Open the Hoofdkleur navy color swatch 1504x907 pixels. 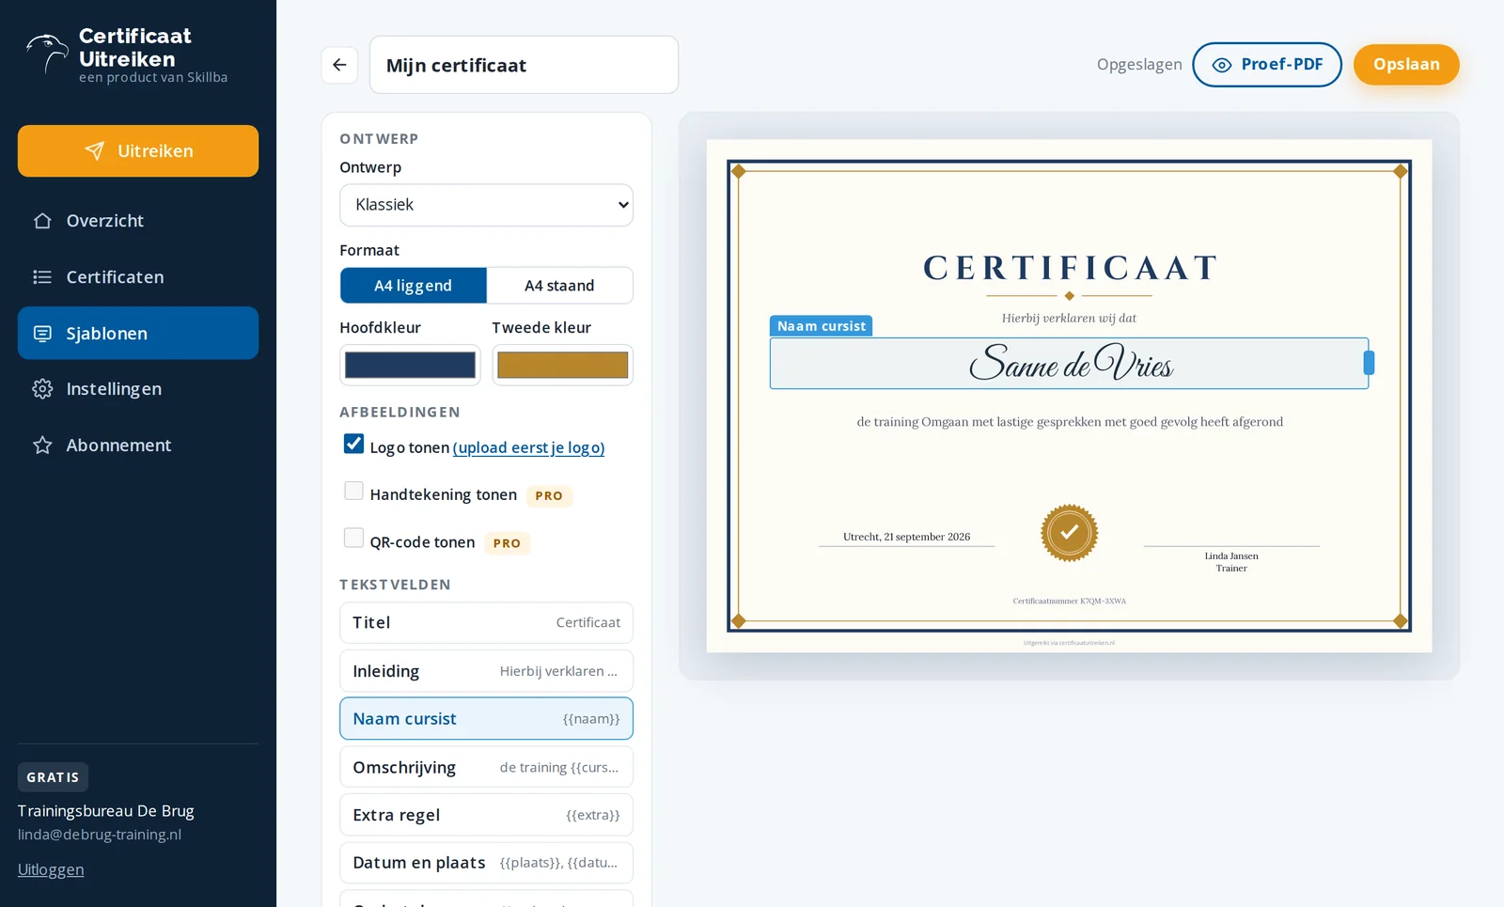pos(410,365)
